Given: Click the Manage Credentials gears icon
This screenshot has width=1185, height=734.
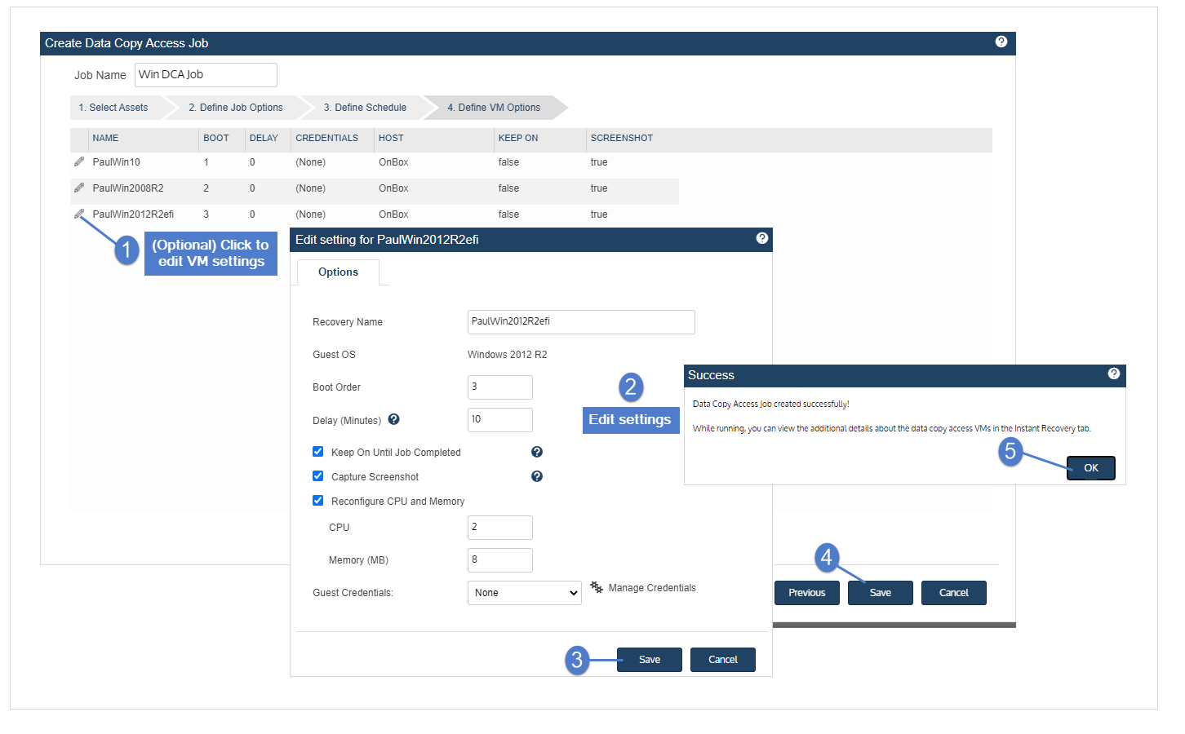Looking at the screenshot, I should (x=597, y=587).
